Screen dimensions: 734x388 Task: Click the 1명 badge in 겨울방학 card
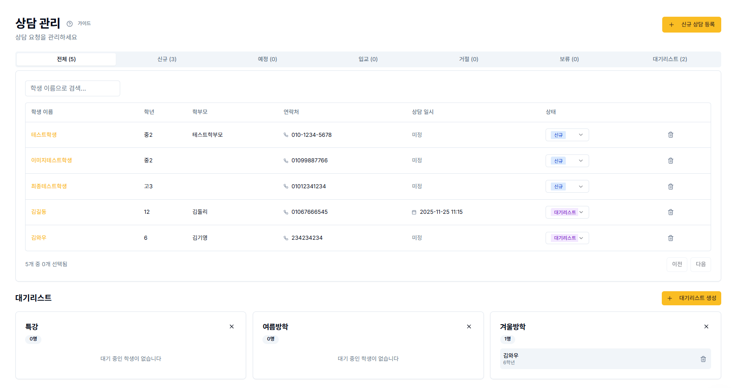[x=508, y=339]
